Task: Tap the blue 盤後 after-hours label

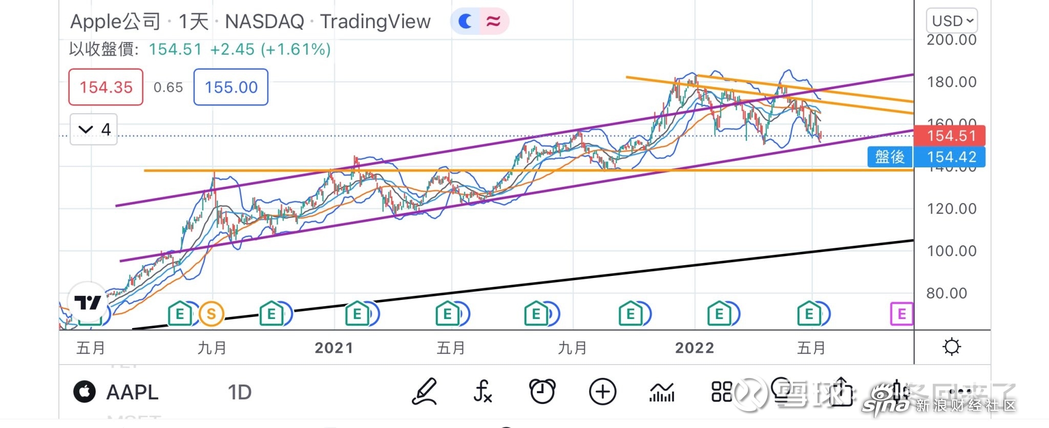Action: [x=890, y=157]
